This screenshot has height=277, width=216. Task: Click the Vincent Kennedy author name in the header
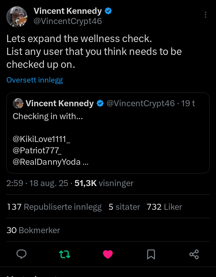(x=68, y=11)
